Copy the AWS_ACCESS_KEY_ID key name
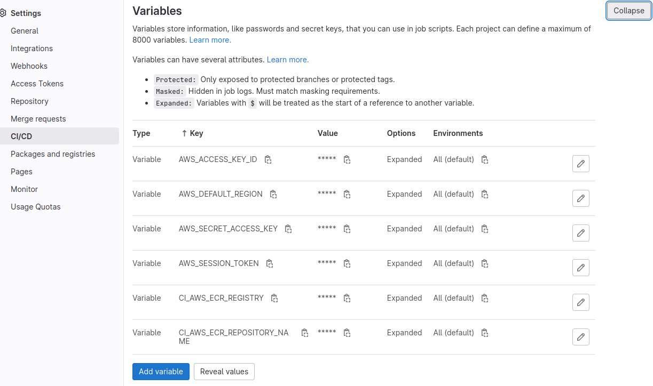The image size is (653, 386). tap(268, 159)
